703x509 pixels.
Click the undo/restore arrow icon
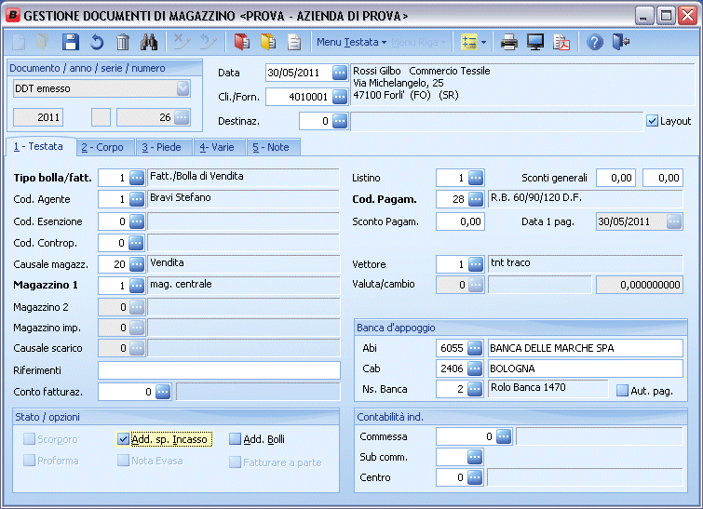pos(97,42)
